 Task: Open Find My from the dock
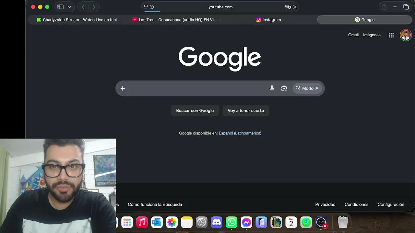306,222
